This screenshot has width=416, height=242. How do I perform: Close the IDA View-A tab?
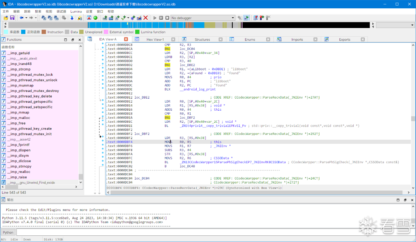pos(126,39)
